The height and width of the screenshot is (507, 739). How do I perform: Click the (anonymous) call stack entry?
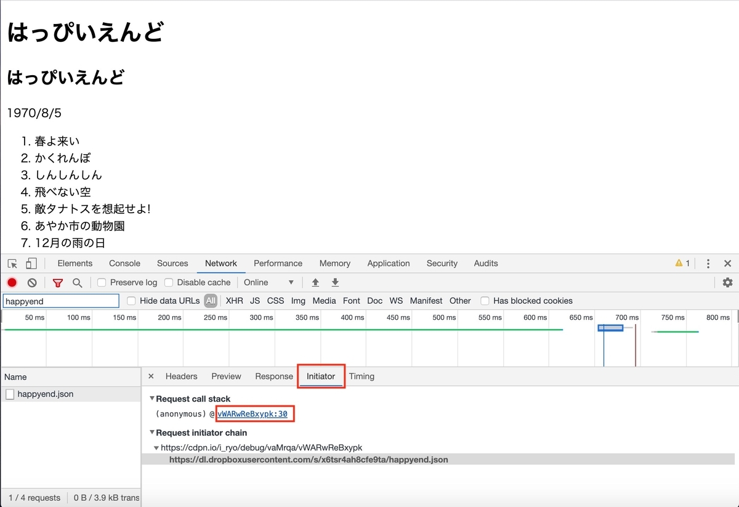tap(181, 415)
